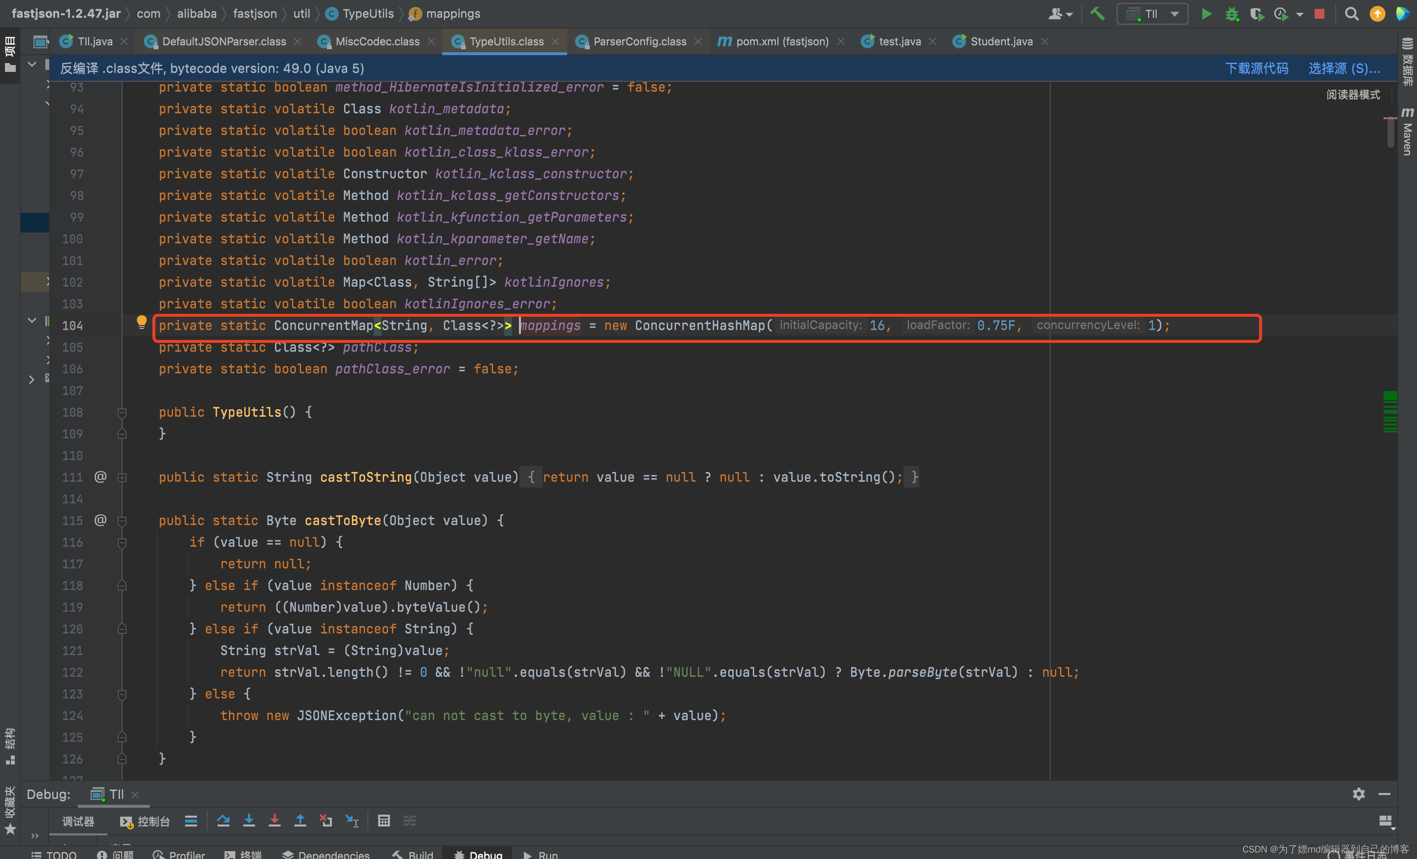Toggle Structure tool window on left strip
Image resolution: width=1417 pixels, height=859 pixels.
(10, 746)
